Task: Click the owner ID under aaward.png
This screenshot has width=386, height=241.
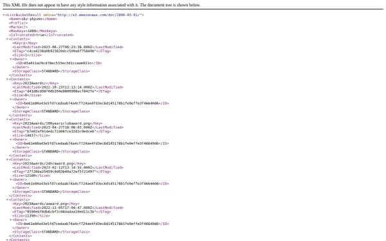Action: 91,224
